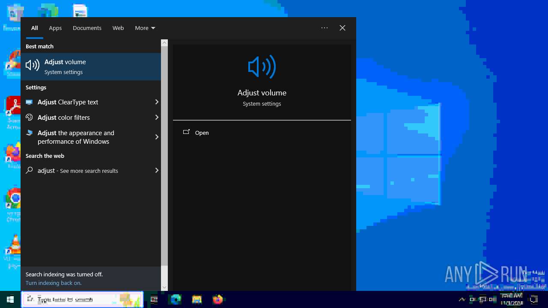Expand arrow for Adjust color filters

point(157,117)
